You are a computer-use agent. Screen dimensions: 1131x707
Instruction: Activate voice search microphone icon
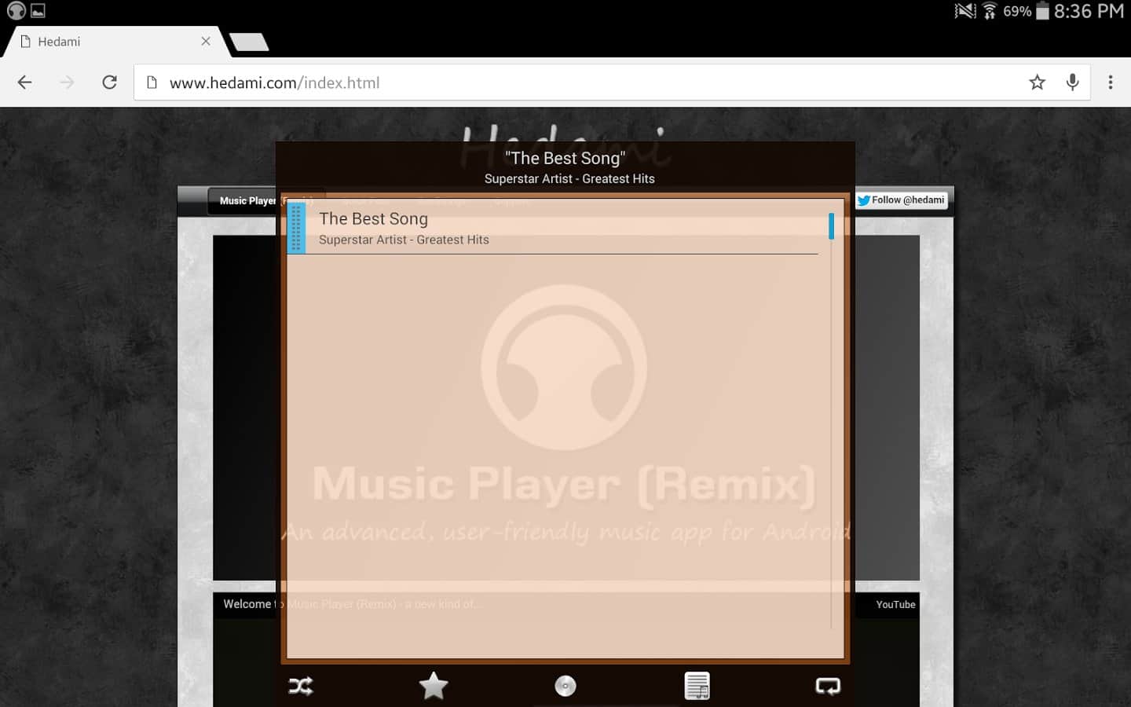(1072, 82)
